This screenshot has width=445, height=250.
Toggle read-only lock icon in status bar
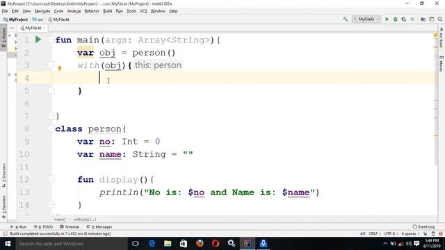(x=425, y=234)
